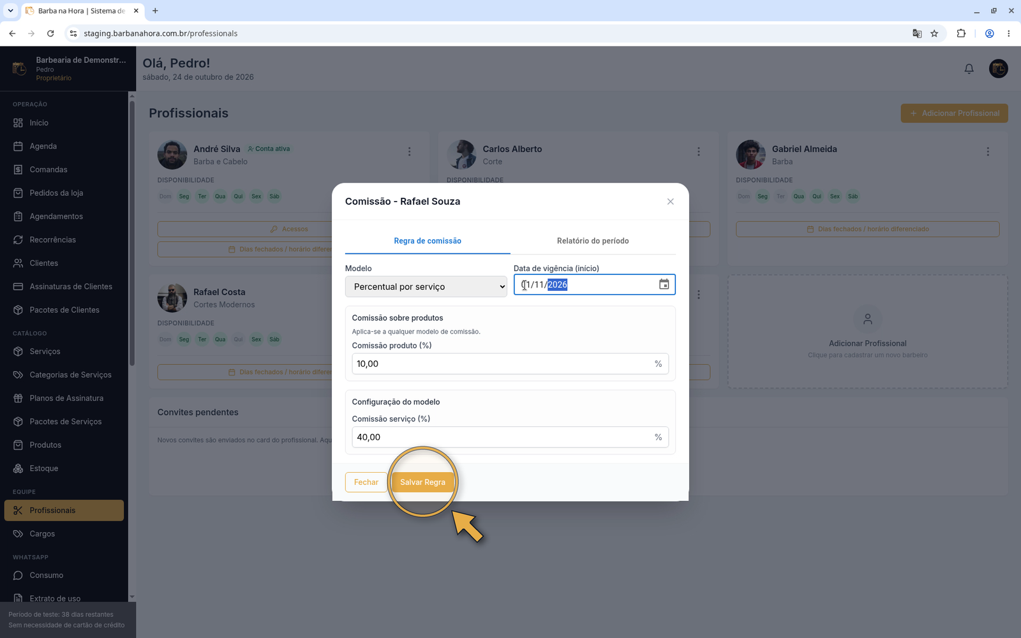Image resolution: width=1021 pixels, height=638 pixels.
Task: Open Chrome menu three dots
Action: click(1008, 33)
